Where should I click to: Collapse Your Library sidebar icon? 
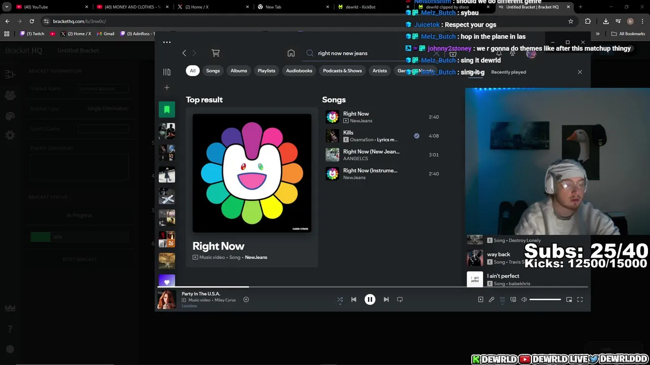[x=167, y=72]
